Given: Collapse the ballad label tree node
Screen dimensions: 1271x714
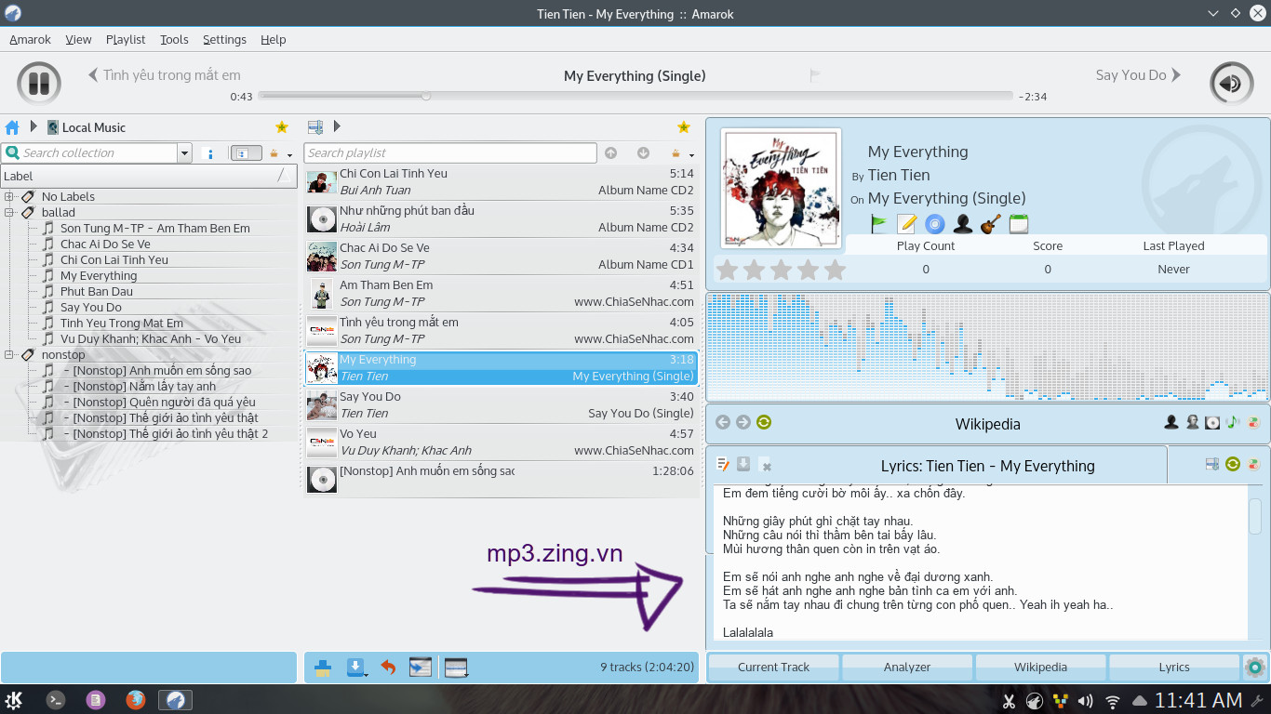Looking at the screenshot, I should pyautogui.click(x=9, y=212).
